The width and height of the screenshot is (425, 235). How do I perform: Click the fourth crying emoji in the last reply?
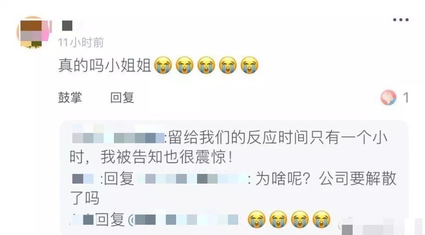point(322,219)
